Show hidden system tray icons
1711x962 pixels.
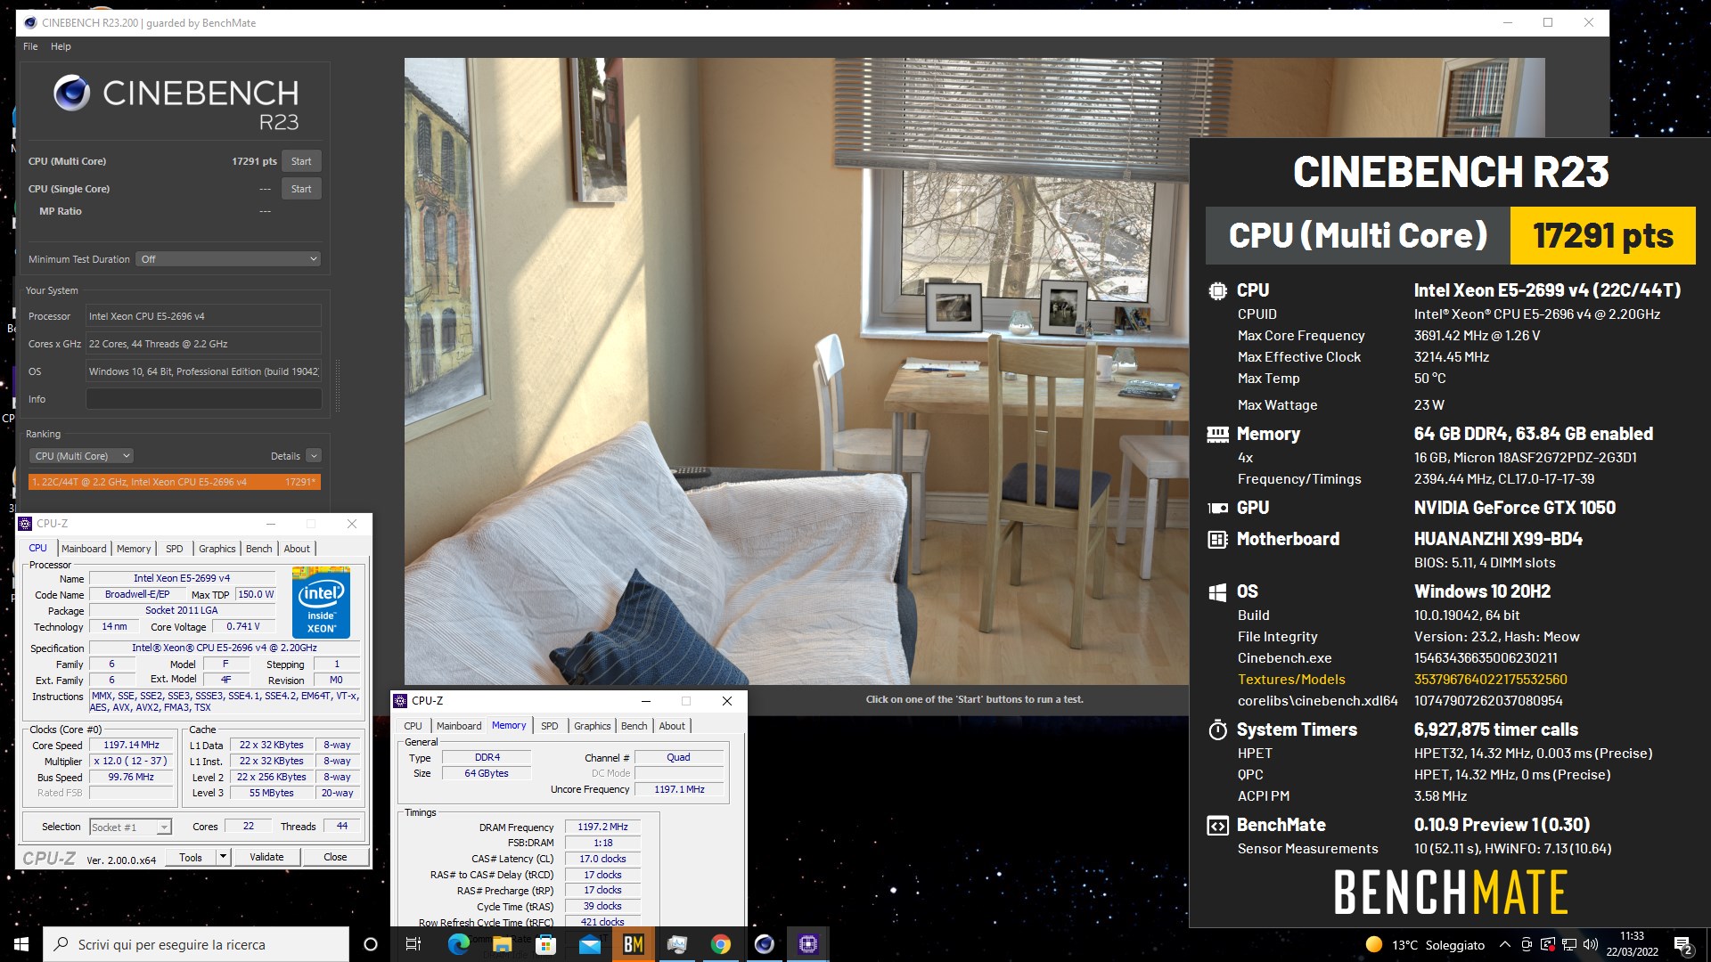(1505, 944)
